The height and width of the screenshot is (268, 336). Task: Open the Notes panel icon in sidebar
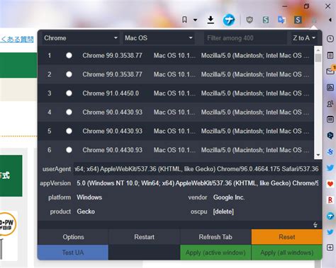(330, 56)
